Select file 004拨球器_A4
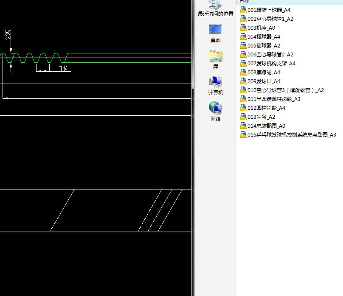Image resolution: width=343 pixels, height=296 pixels. [260, 37]
